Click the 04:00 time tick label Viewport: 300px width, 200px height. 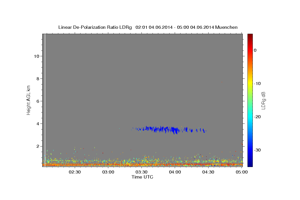coord(175,172)
